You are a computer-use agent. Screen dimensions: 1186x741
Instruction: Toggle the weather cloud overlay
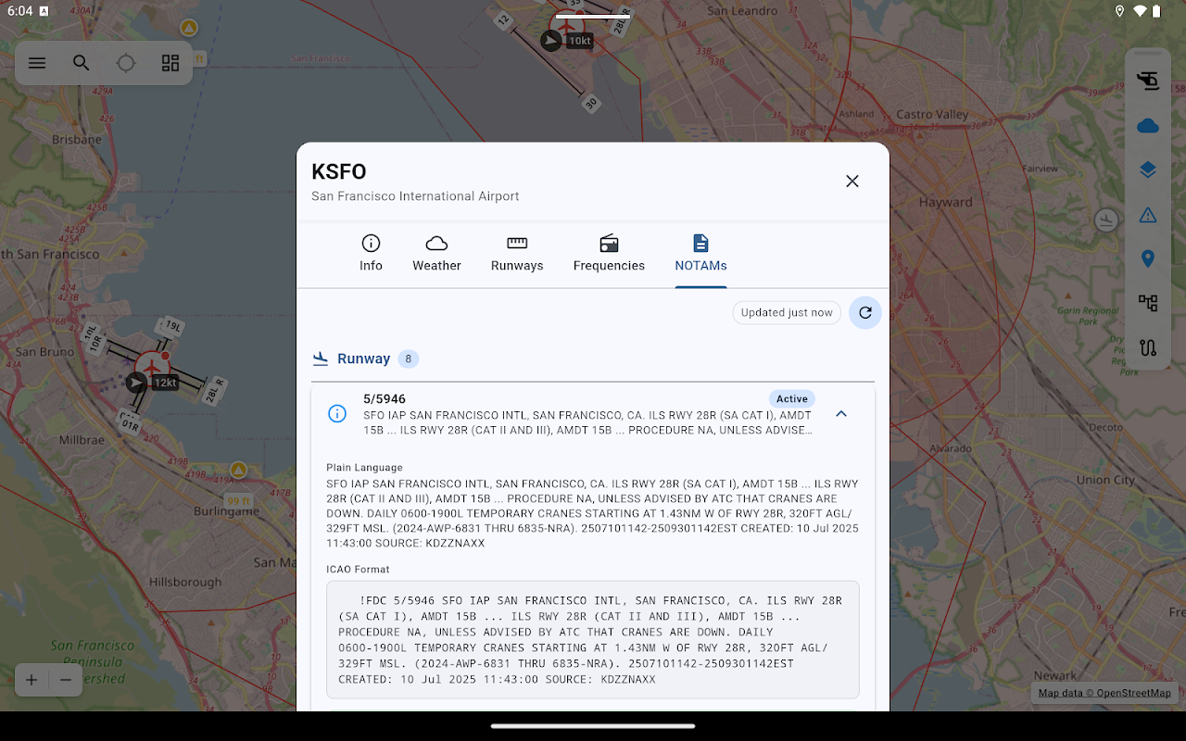[x=1148, y=125]
